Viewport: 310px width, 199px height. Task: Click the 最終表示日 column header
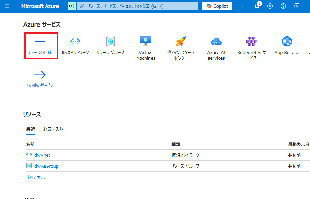[298, 144]
